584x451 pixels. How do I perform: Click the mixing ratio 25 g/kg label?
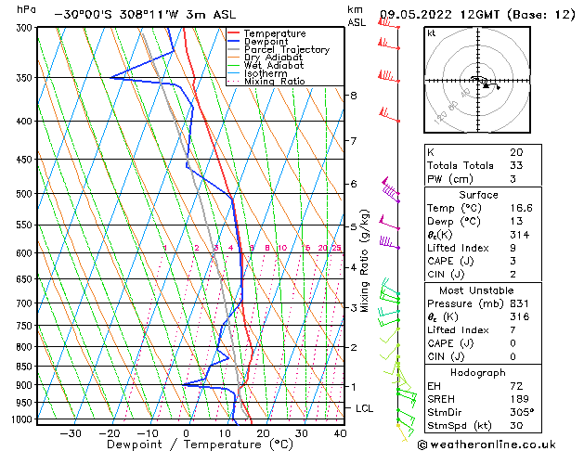[x=336, y=248]
